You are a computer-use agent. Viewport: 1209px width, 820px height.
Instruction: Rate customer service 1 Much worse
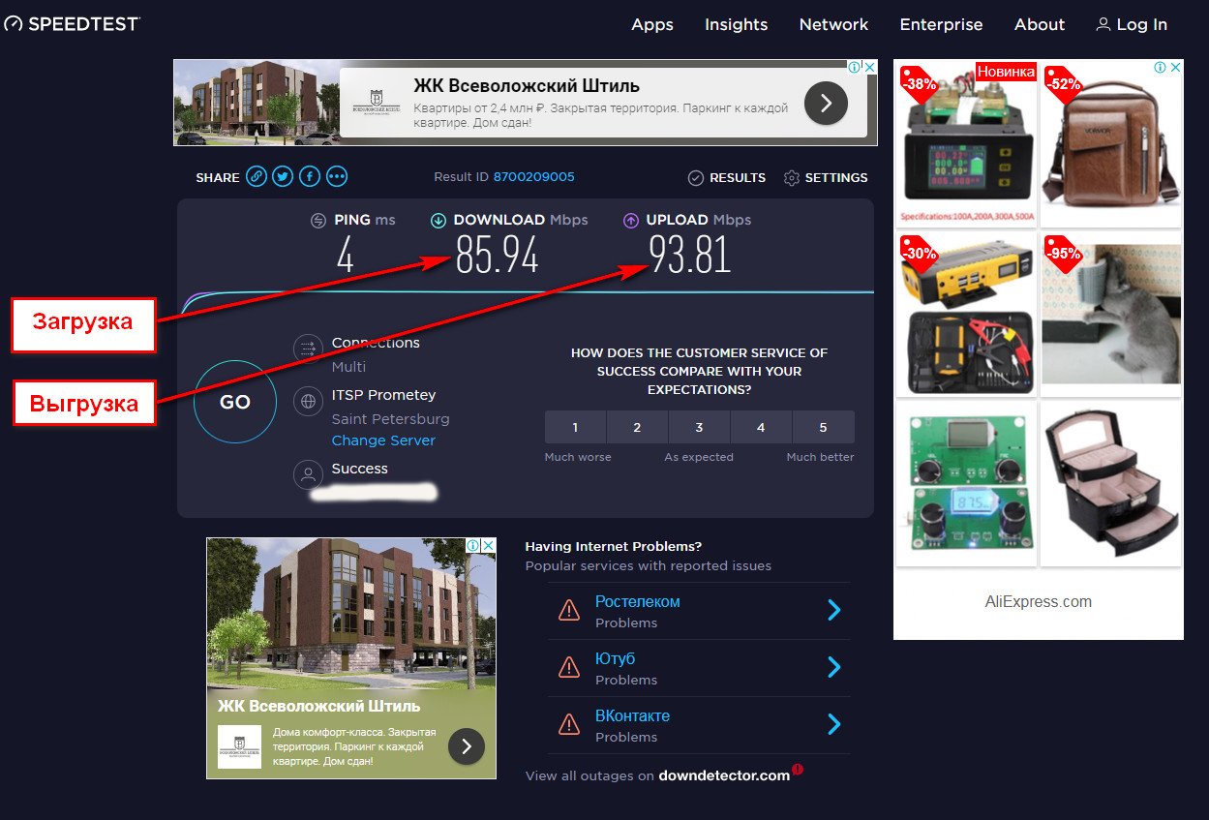click(x=575, y=427)
